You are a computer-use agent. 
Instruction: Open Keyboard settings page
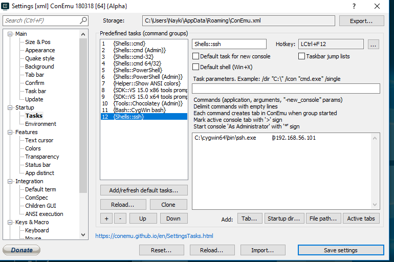(x=37, y=230)
